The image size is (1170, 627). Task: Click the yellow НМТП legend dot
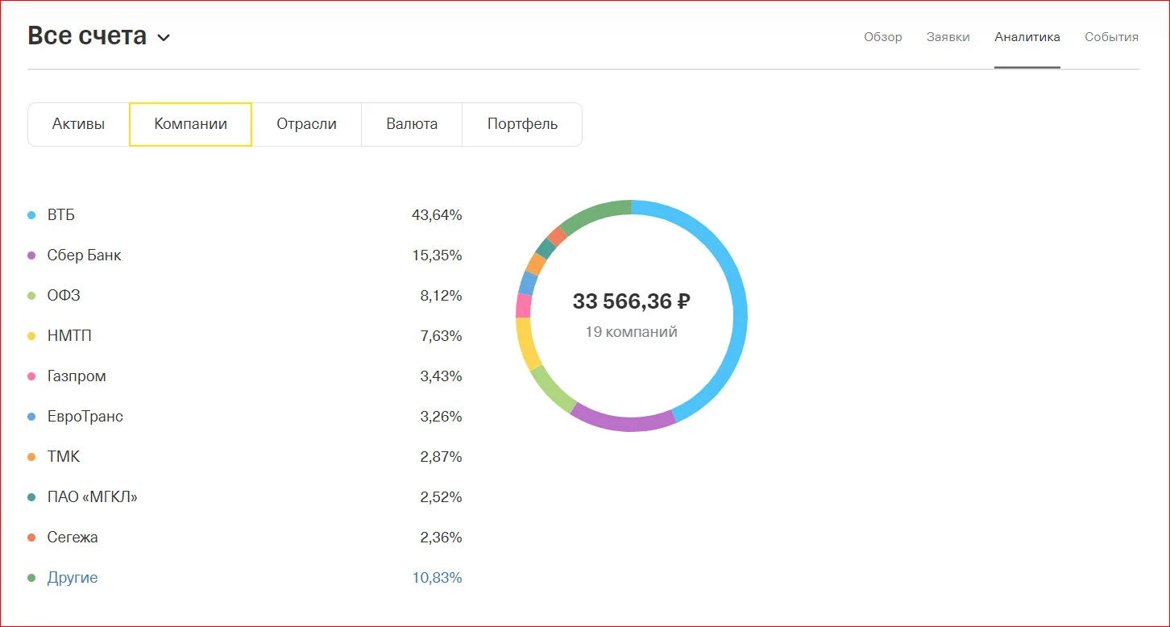tap(31, 336)
